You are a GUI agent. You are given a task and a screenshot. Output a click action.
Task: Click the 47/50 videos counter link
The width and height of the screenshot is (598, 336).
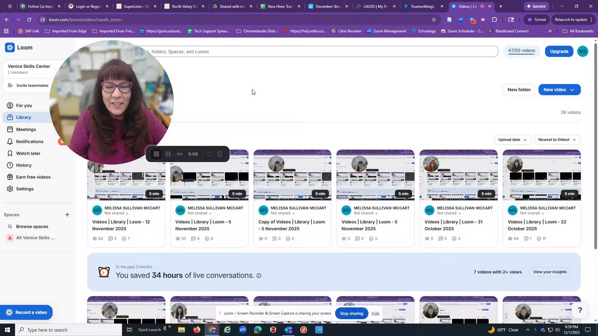click(521, 51)
